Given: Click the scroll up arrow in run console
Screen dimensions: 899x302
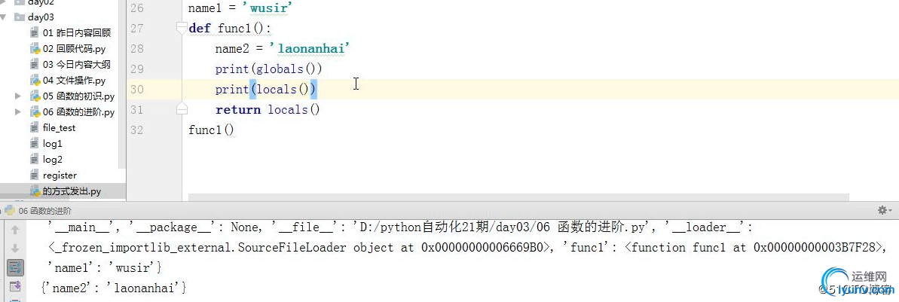Looking at the screenshot, I should (15, 230).
